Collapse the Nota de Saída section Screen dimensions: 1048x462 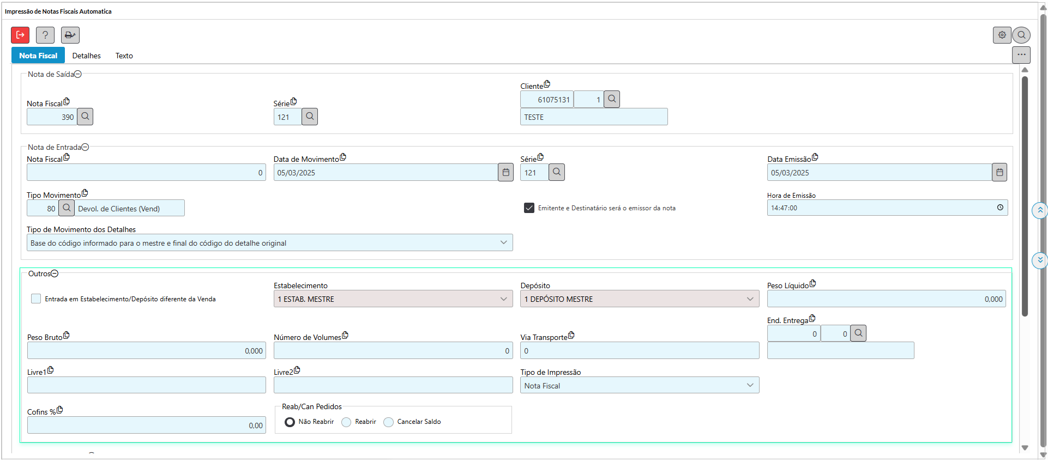click(78, 74)
